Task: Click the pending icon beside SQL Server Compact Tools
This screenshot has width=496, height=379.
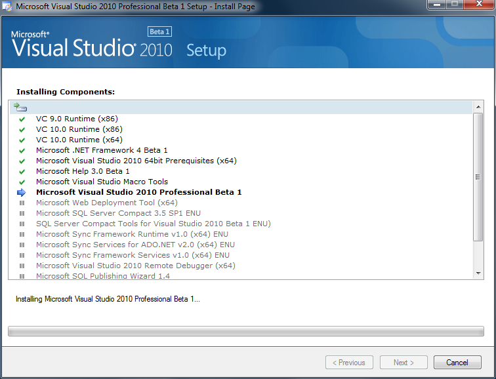Action: click(22, 224)
